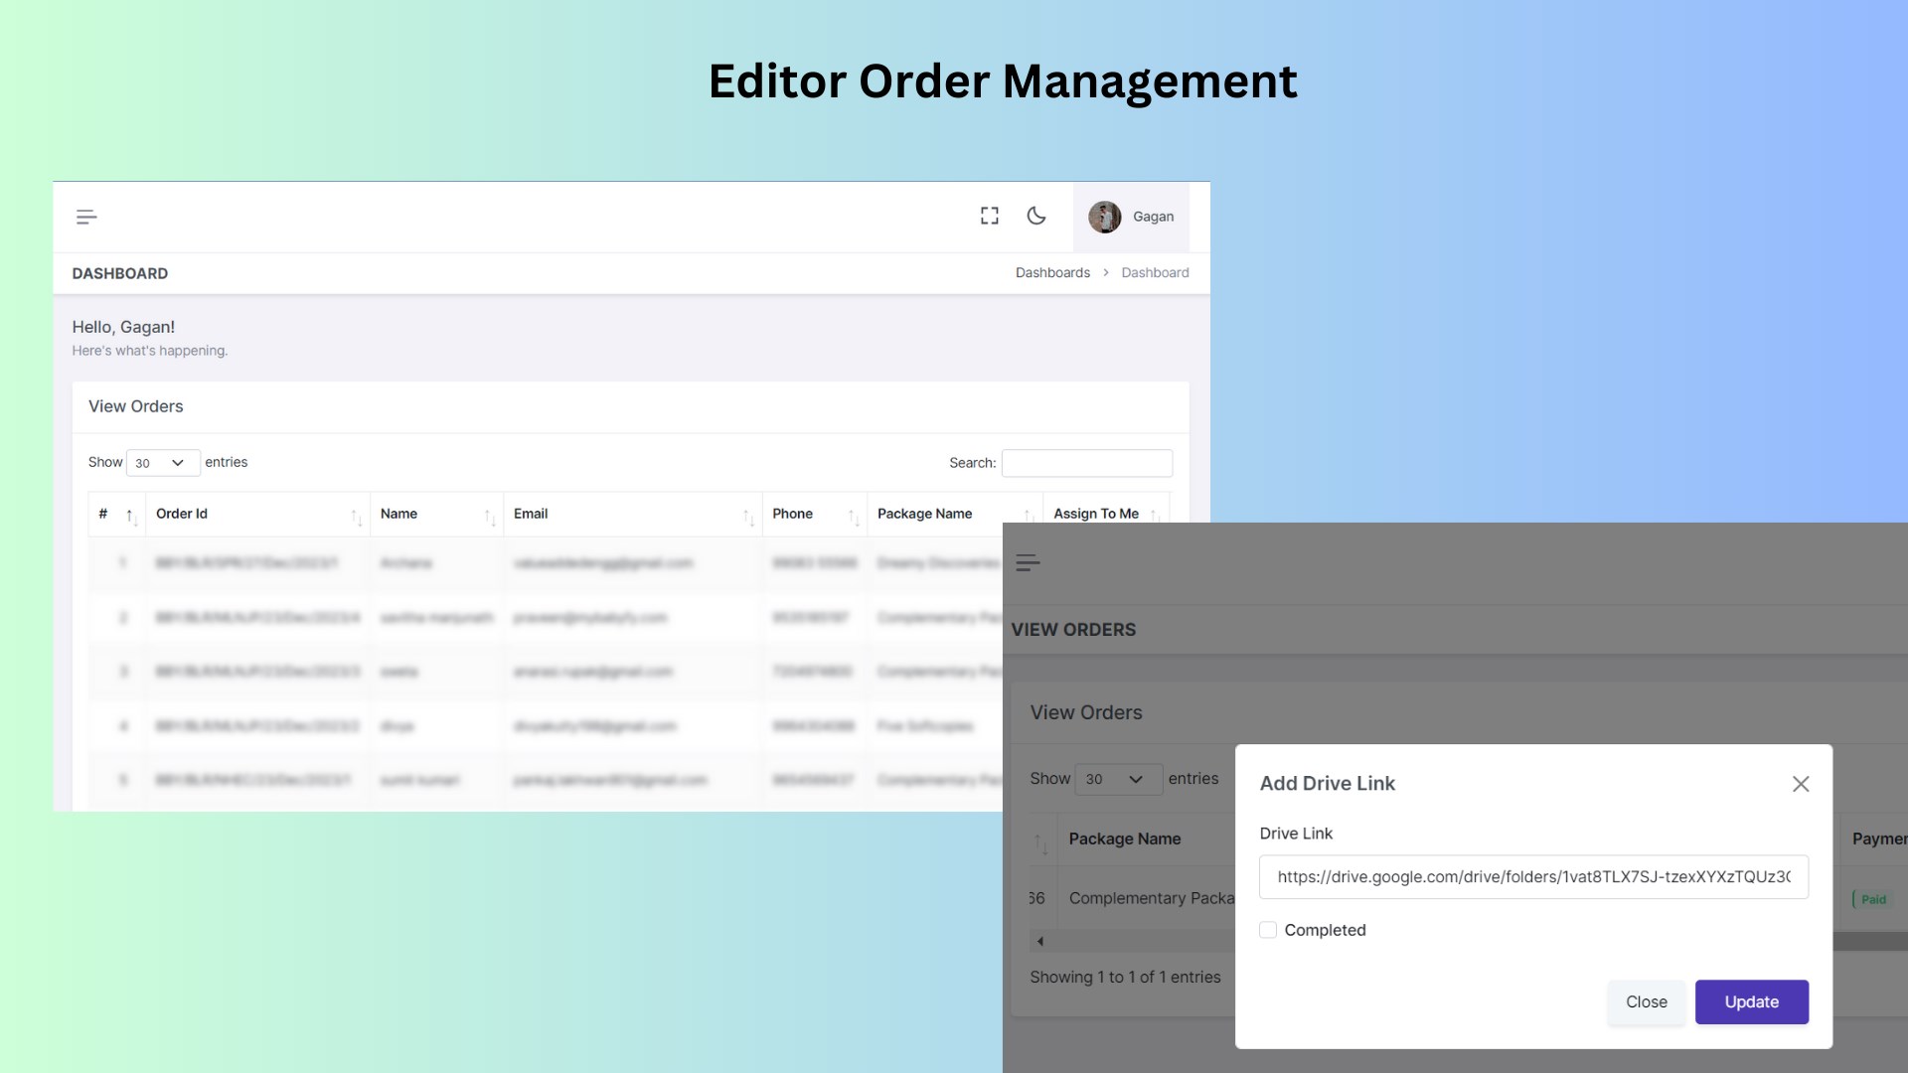
Task: Enable the Completed checkbox
Action: tap(1268, 930)
